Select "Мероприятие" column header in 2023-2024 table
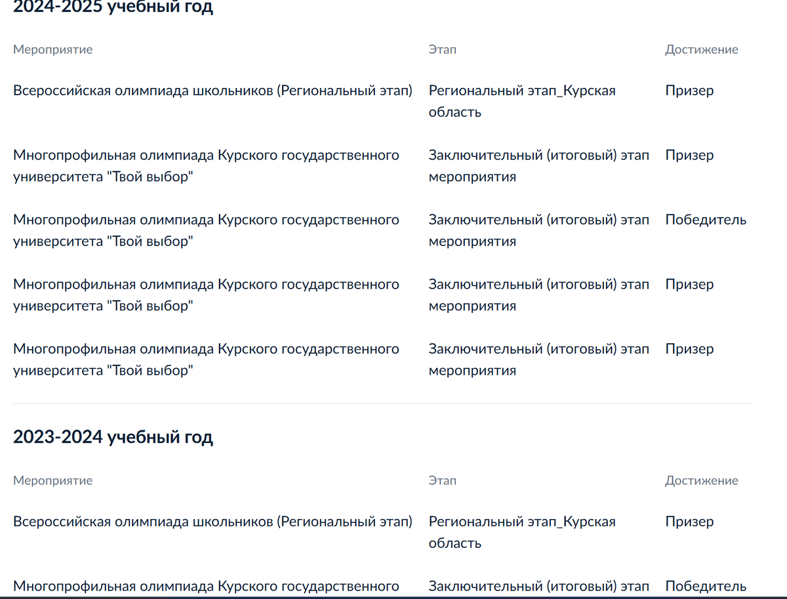Viewport: 787px width, 599px height. pyautogui.click(x=53, y=481)
